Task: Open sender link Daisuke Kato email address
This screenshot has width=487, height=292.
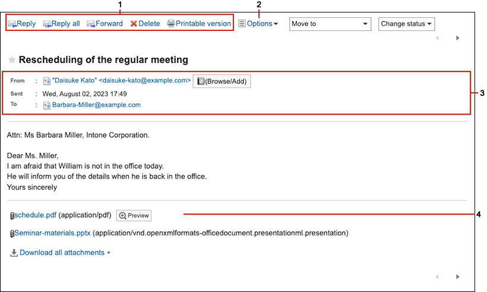Action: [121, 80]
